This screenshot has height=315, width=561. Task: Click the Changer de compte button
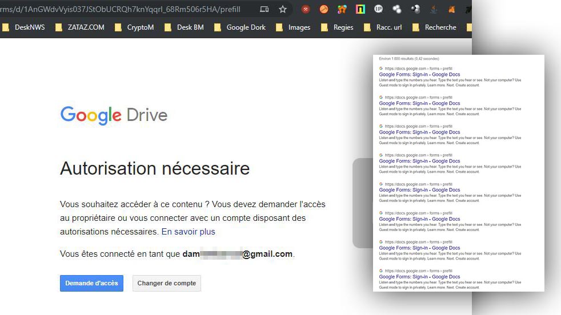pyautogui.click(x=167, y=283)
